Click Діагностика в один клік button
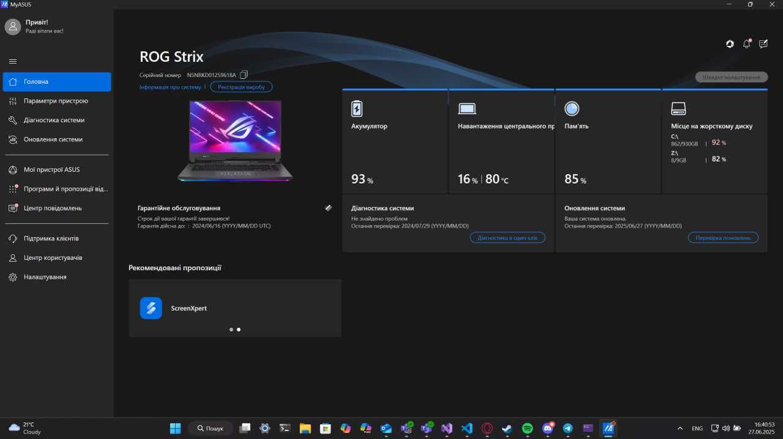Image resolution: width=783 pixels, height=439 pixels. point(507,238)
